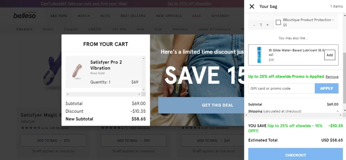Add ID Glide lubricant to bag
The width and height of the screenshot is (346, 160).
pos(329,55)
